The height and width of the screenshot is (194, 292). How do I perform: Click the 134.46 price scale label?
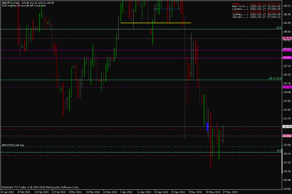tap(287, 92)
